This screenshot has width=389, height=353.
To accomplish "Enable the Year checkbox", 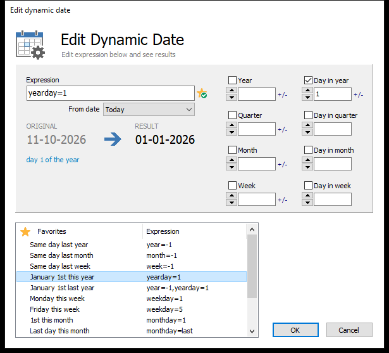I will (x=233, y=80).
